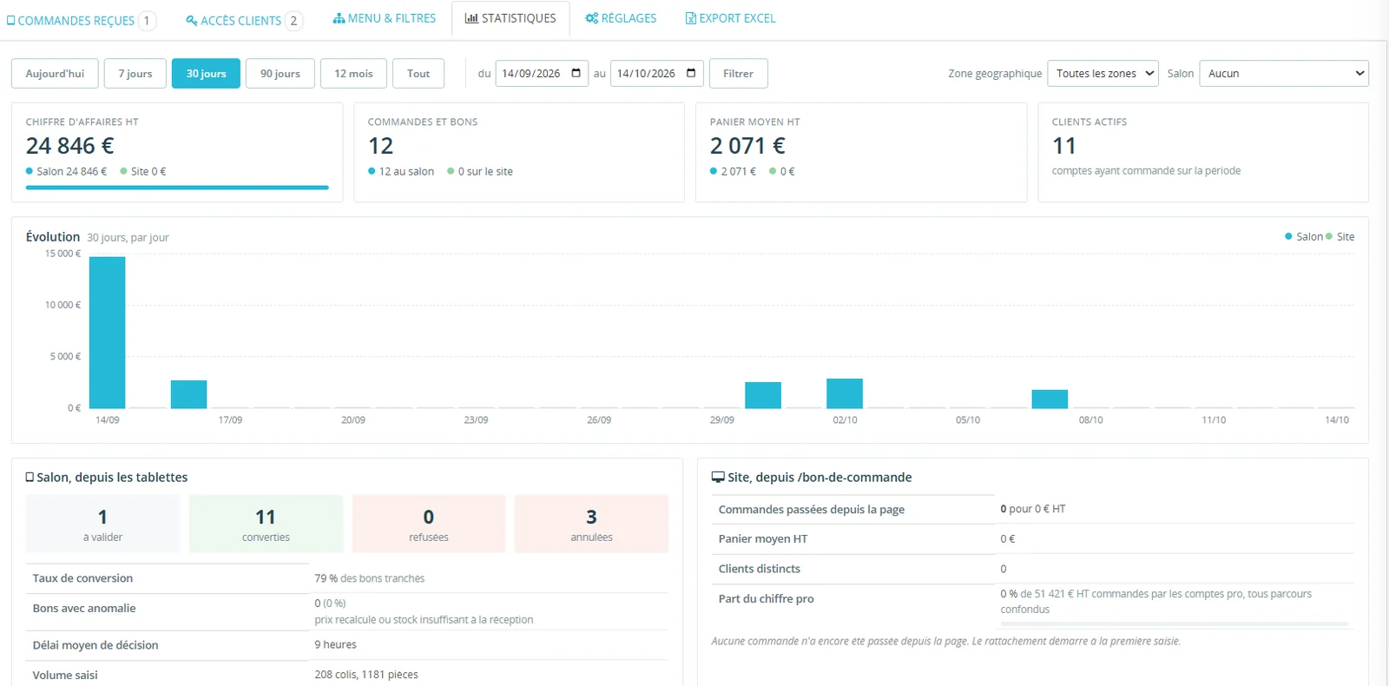Viewport: 1389px width, 686px height.
Task: Select the 30 jours period
Action: point(206,74)
